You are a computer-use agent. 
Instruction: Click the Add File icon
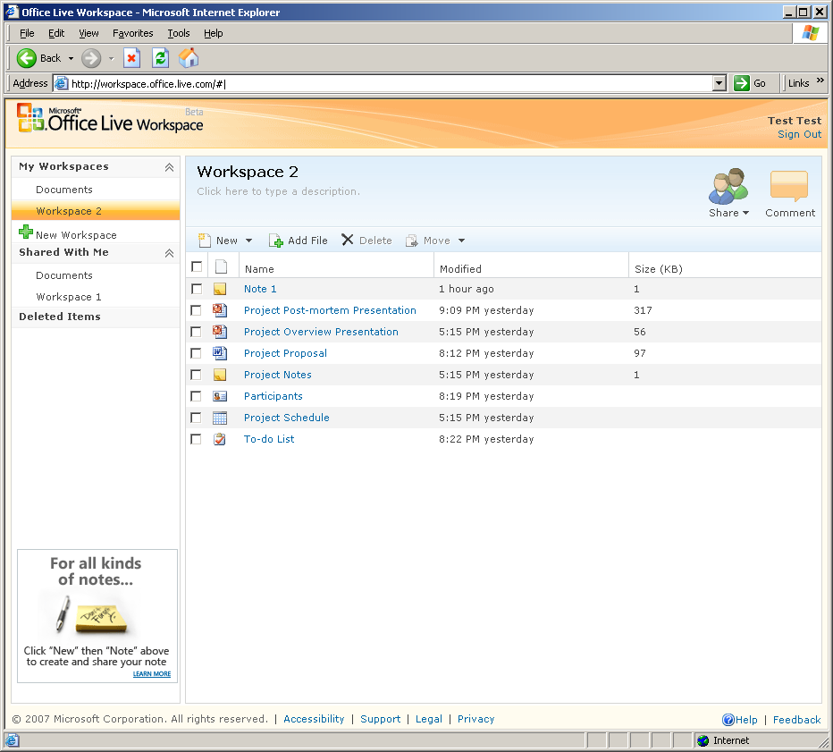tap(275, 241)
